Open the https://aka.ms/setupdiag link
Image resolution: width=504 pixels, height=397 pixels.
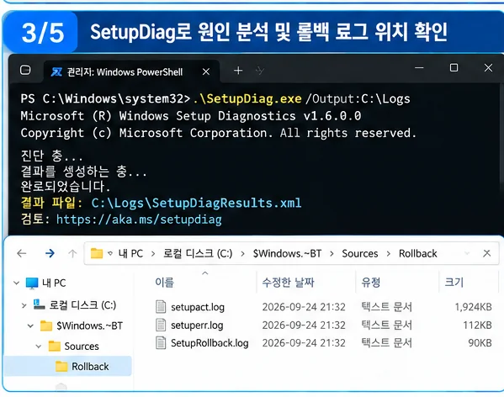139,220
